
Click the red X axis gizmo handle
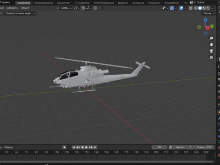pyautogui.click(x=208, y=28)
